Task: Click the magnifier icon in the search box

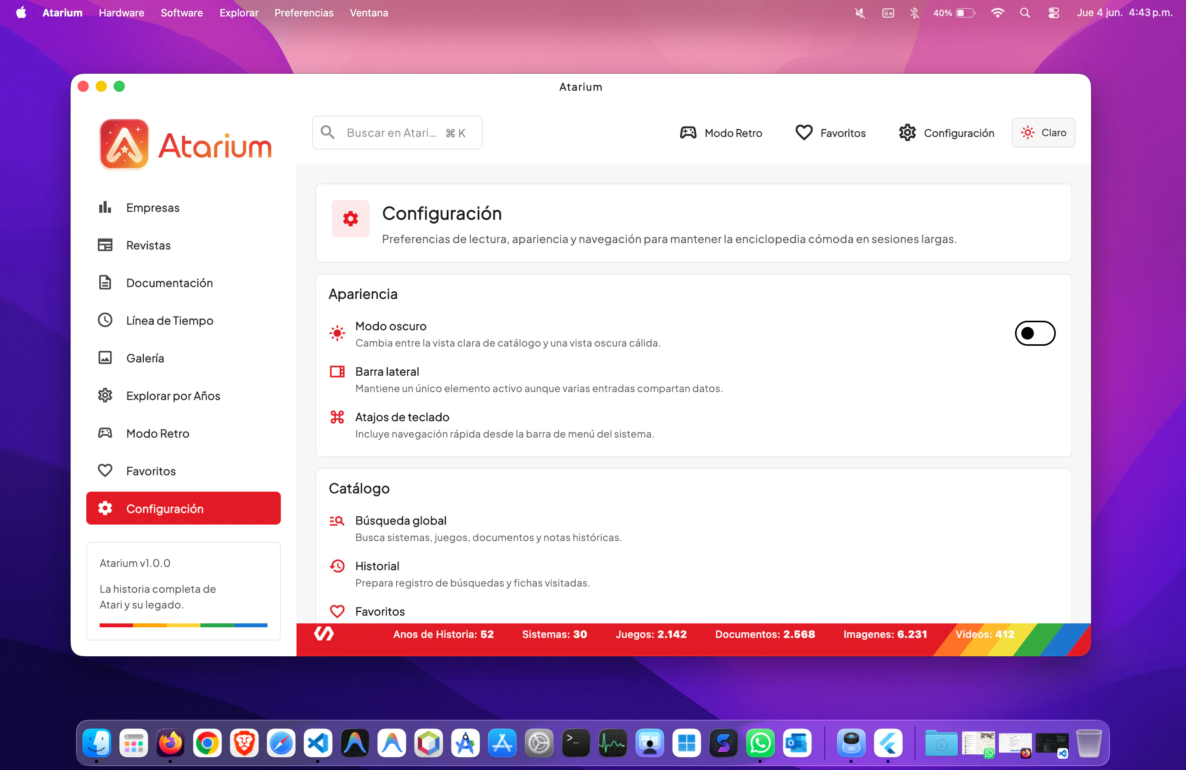Action: pyautogui.click(x=327, y=133)
